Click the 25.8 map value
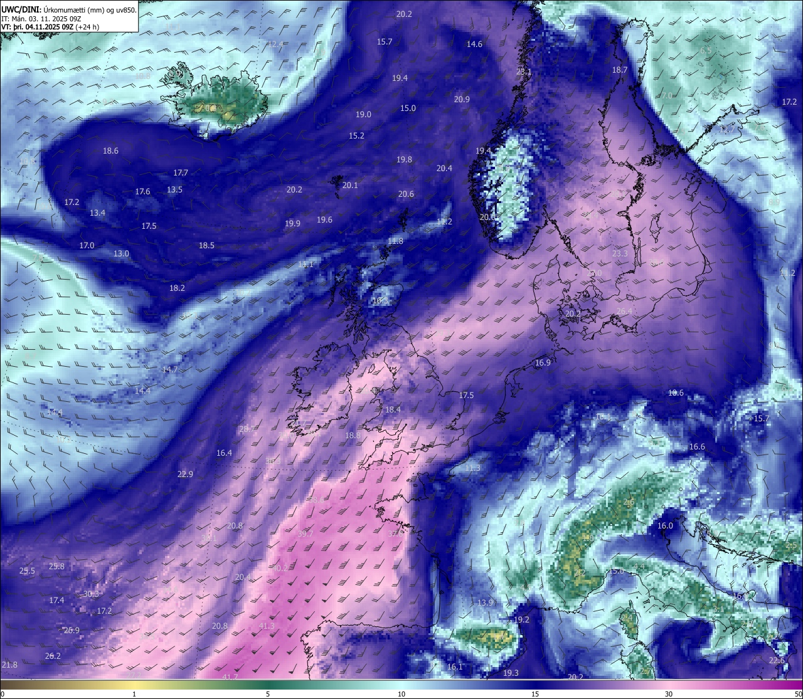Image resolution: width=803 pixels, height=699 pixels. 56,566
